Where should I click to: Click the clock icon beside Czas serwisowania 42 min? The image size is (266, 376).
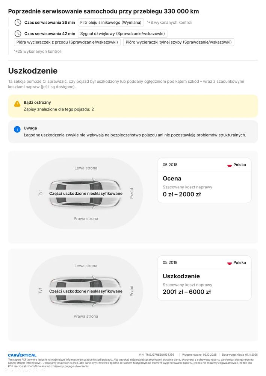tap(18, 34)
